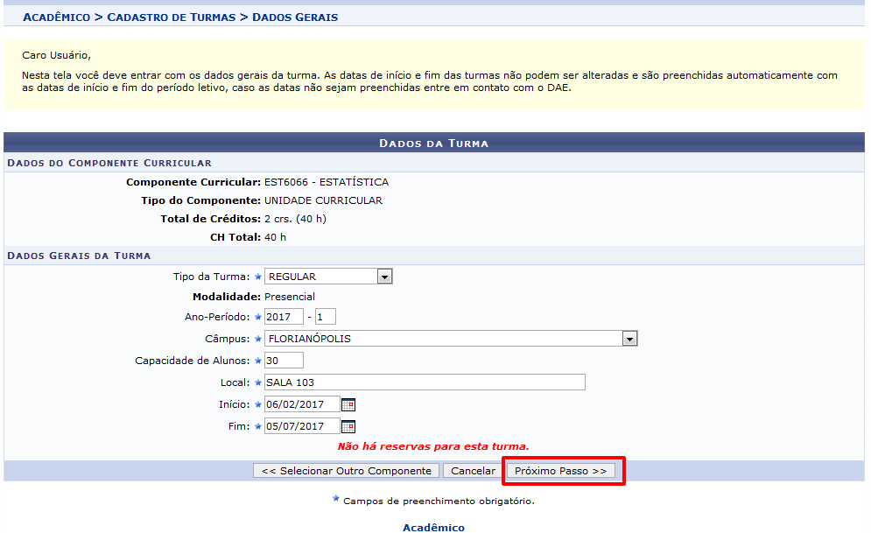
Task: Click Dados Gerais in the breadcrumb
Action: click(294, 18)
